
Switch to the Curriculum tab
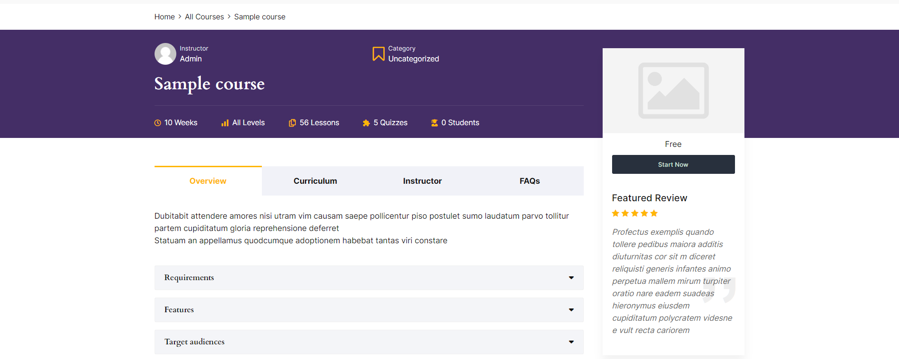pyautogui.click(x=315, y=181)
